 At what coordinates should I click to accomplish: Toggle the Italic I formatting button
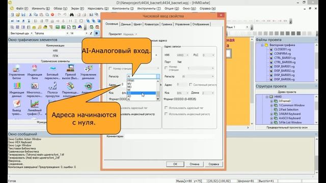click(91, 33)
